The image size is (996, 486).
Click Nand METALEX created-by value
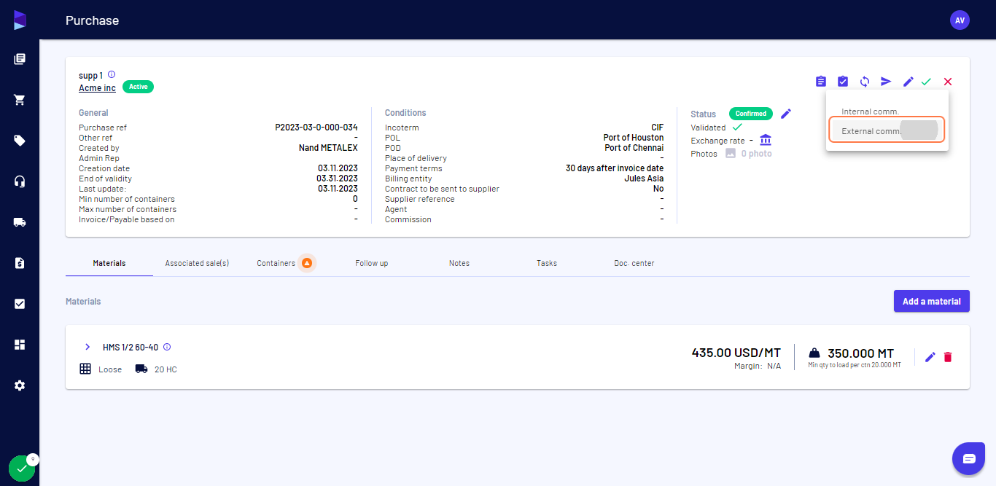328,148
